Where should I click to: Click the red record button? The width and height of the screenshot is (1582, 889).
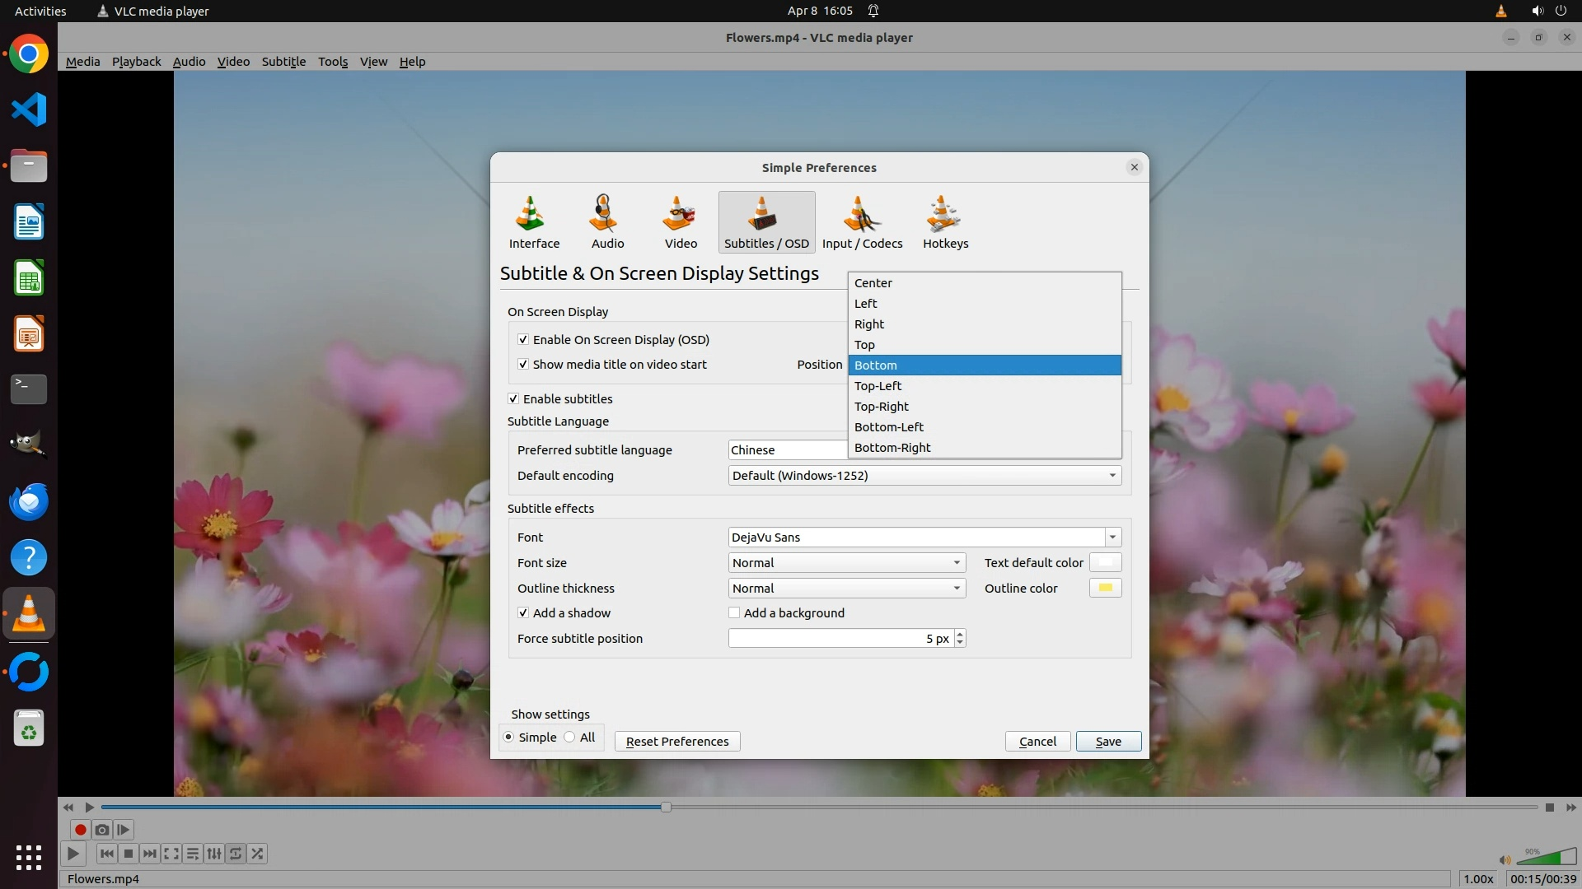pyautogui.click(x=81, y=830)
